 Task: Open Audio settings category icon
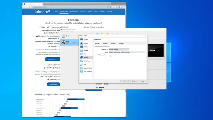(82, 54)
